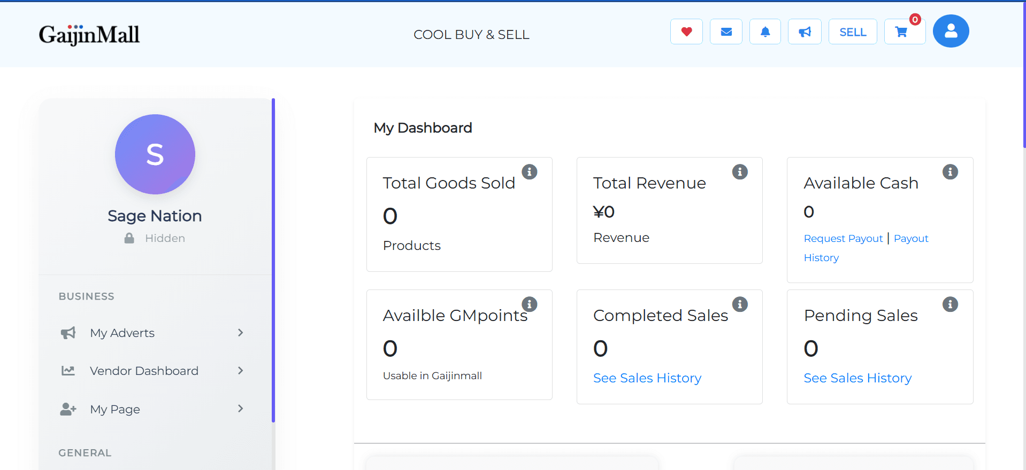Open messages envelope icon
The image size is (1026, 470).
click(x=726, y=32)
